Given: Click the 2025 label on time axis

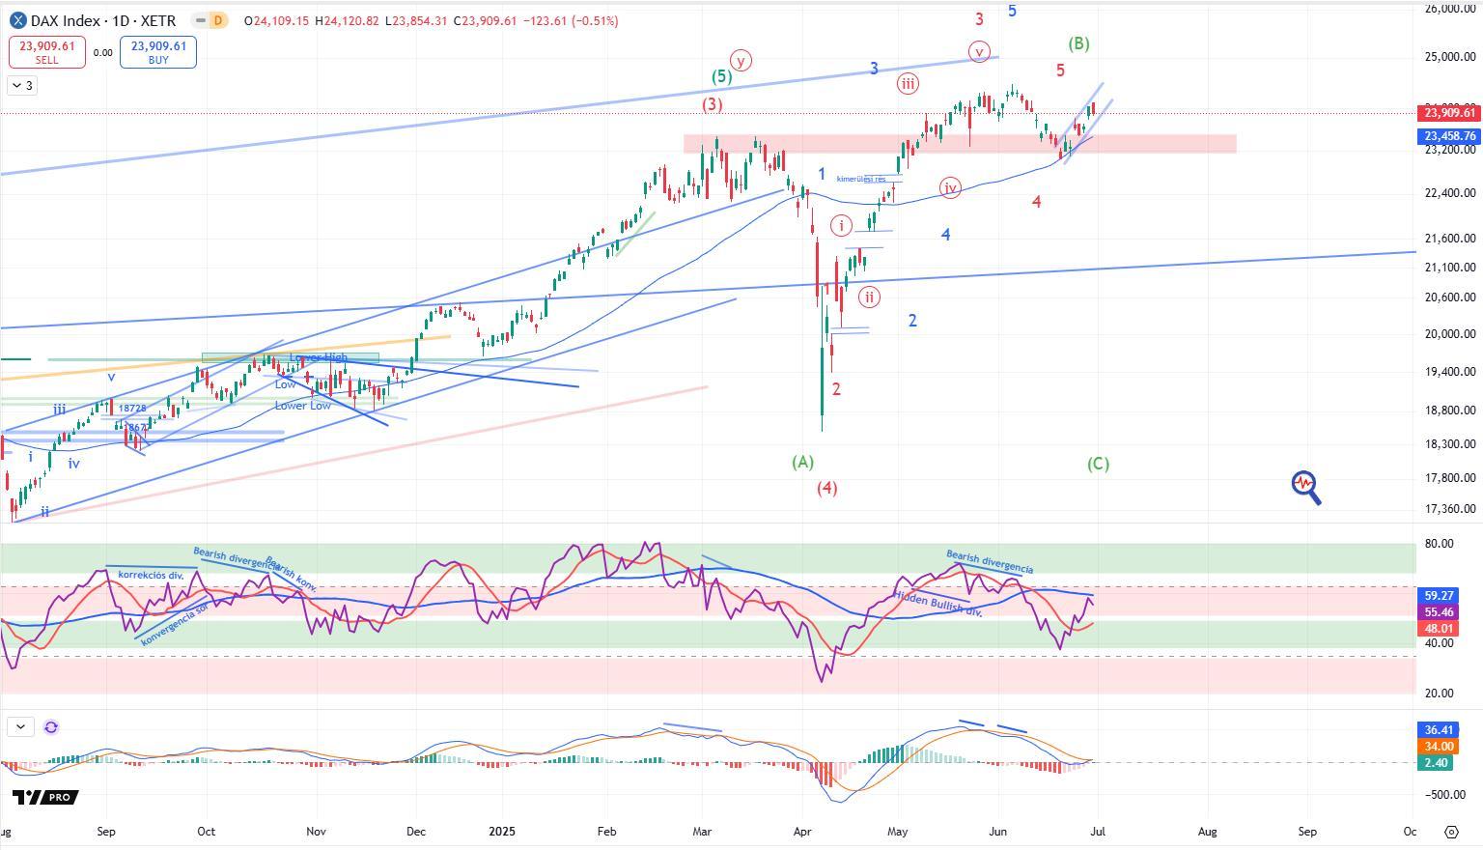Looking at the screenshot, I should coord(502,831).
